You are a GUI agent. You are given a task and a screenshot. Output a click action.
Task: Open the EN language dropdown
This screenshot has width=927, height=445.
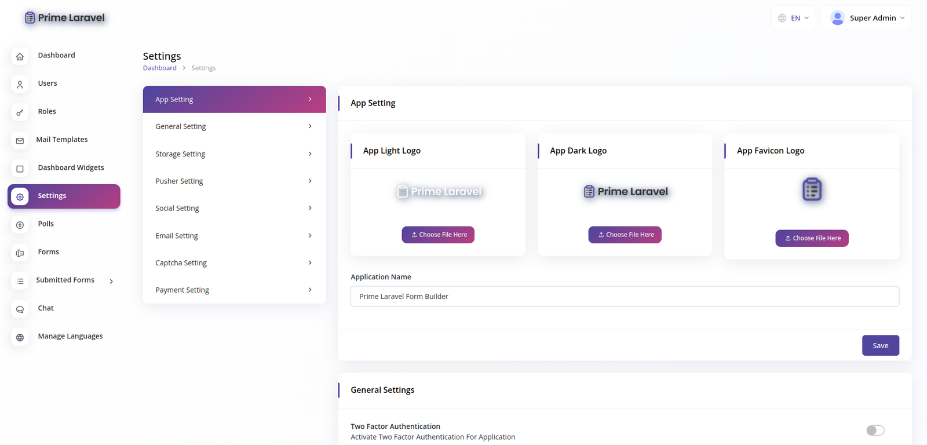point(794,18)
